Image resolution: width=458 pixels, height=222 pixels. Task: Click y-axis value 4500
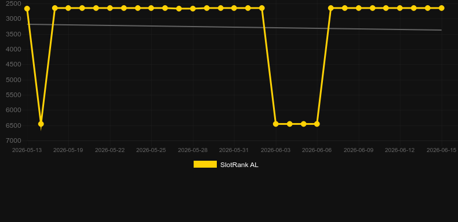[13, 65]
